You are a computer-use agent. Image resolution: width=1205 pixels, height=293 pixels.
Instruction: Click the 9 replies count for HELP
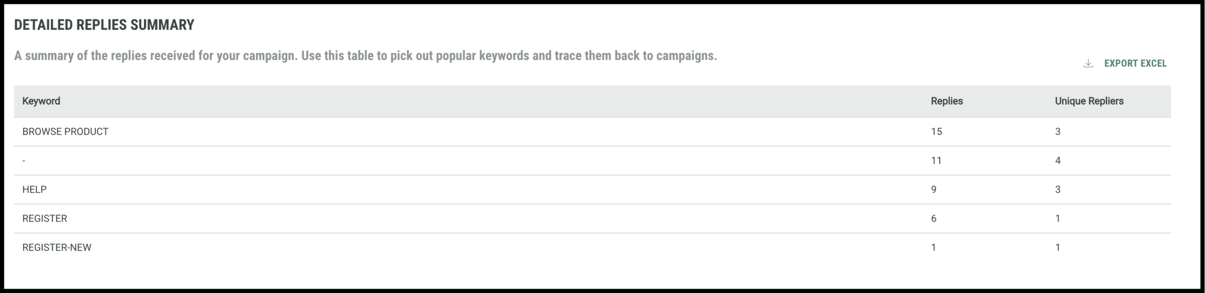click(934, 190)
